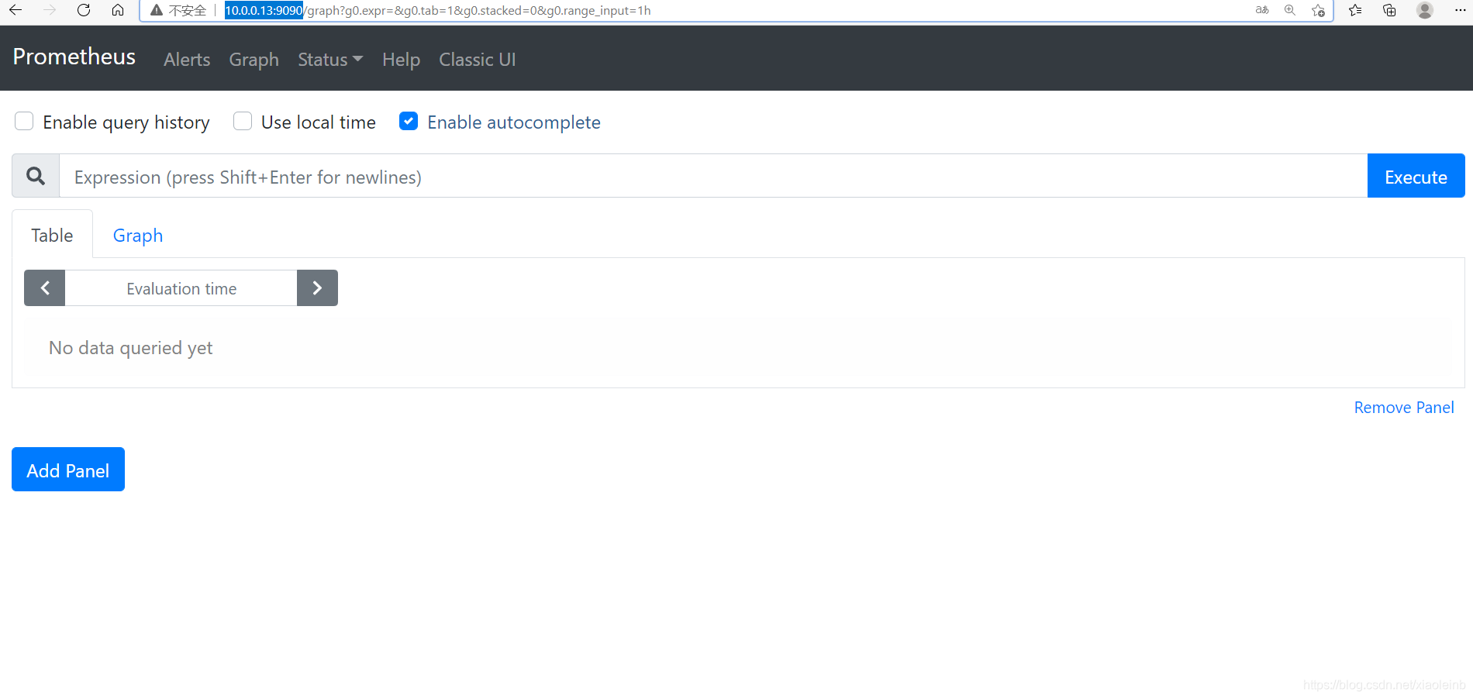Focus the Expression input field

(x=713, y=176)
